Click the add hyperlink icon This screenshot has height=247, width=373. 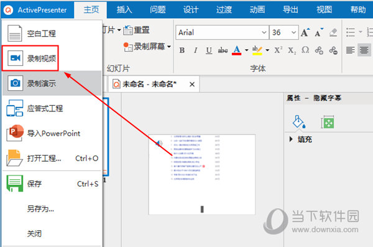pyautogui.click(x=319, y=50)
